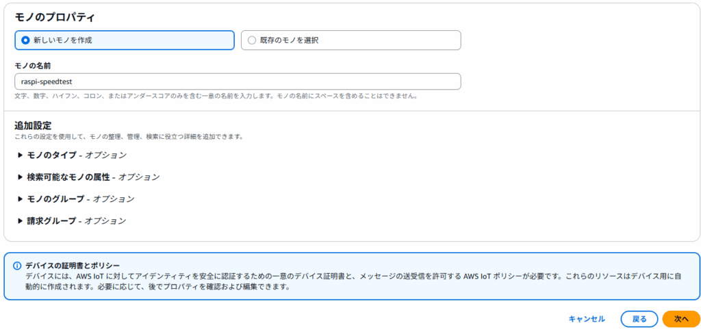Select the 既存のモノを選択 radio option
The height and width of the screenshot is (330, 701).
(x=351, y=40)
